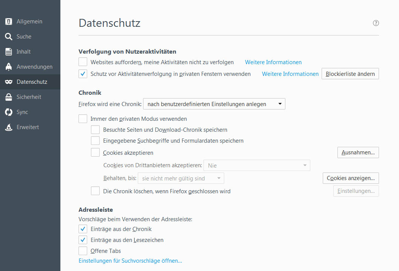Open help via the question mark icon
The image size is (399, 271).
tap(376, 23)
